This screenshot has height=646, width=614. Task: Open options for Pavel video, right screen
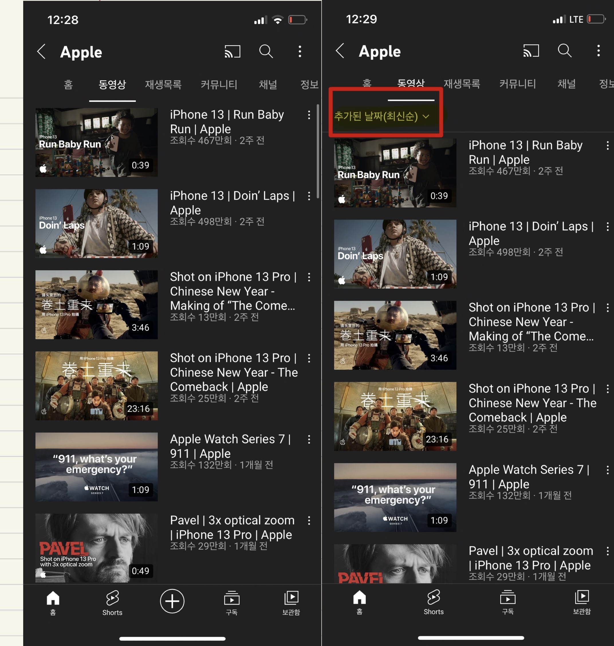(607, 551)
